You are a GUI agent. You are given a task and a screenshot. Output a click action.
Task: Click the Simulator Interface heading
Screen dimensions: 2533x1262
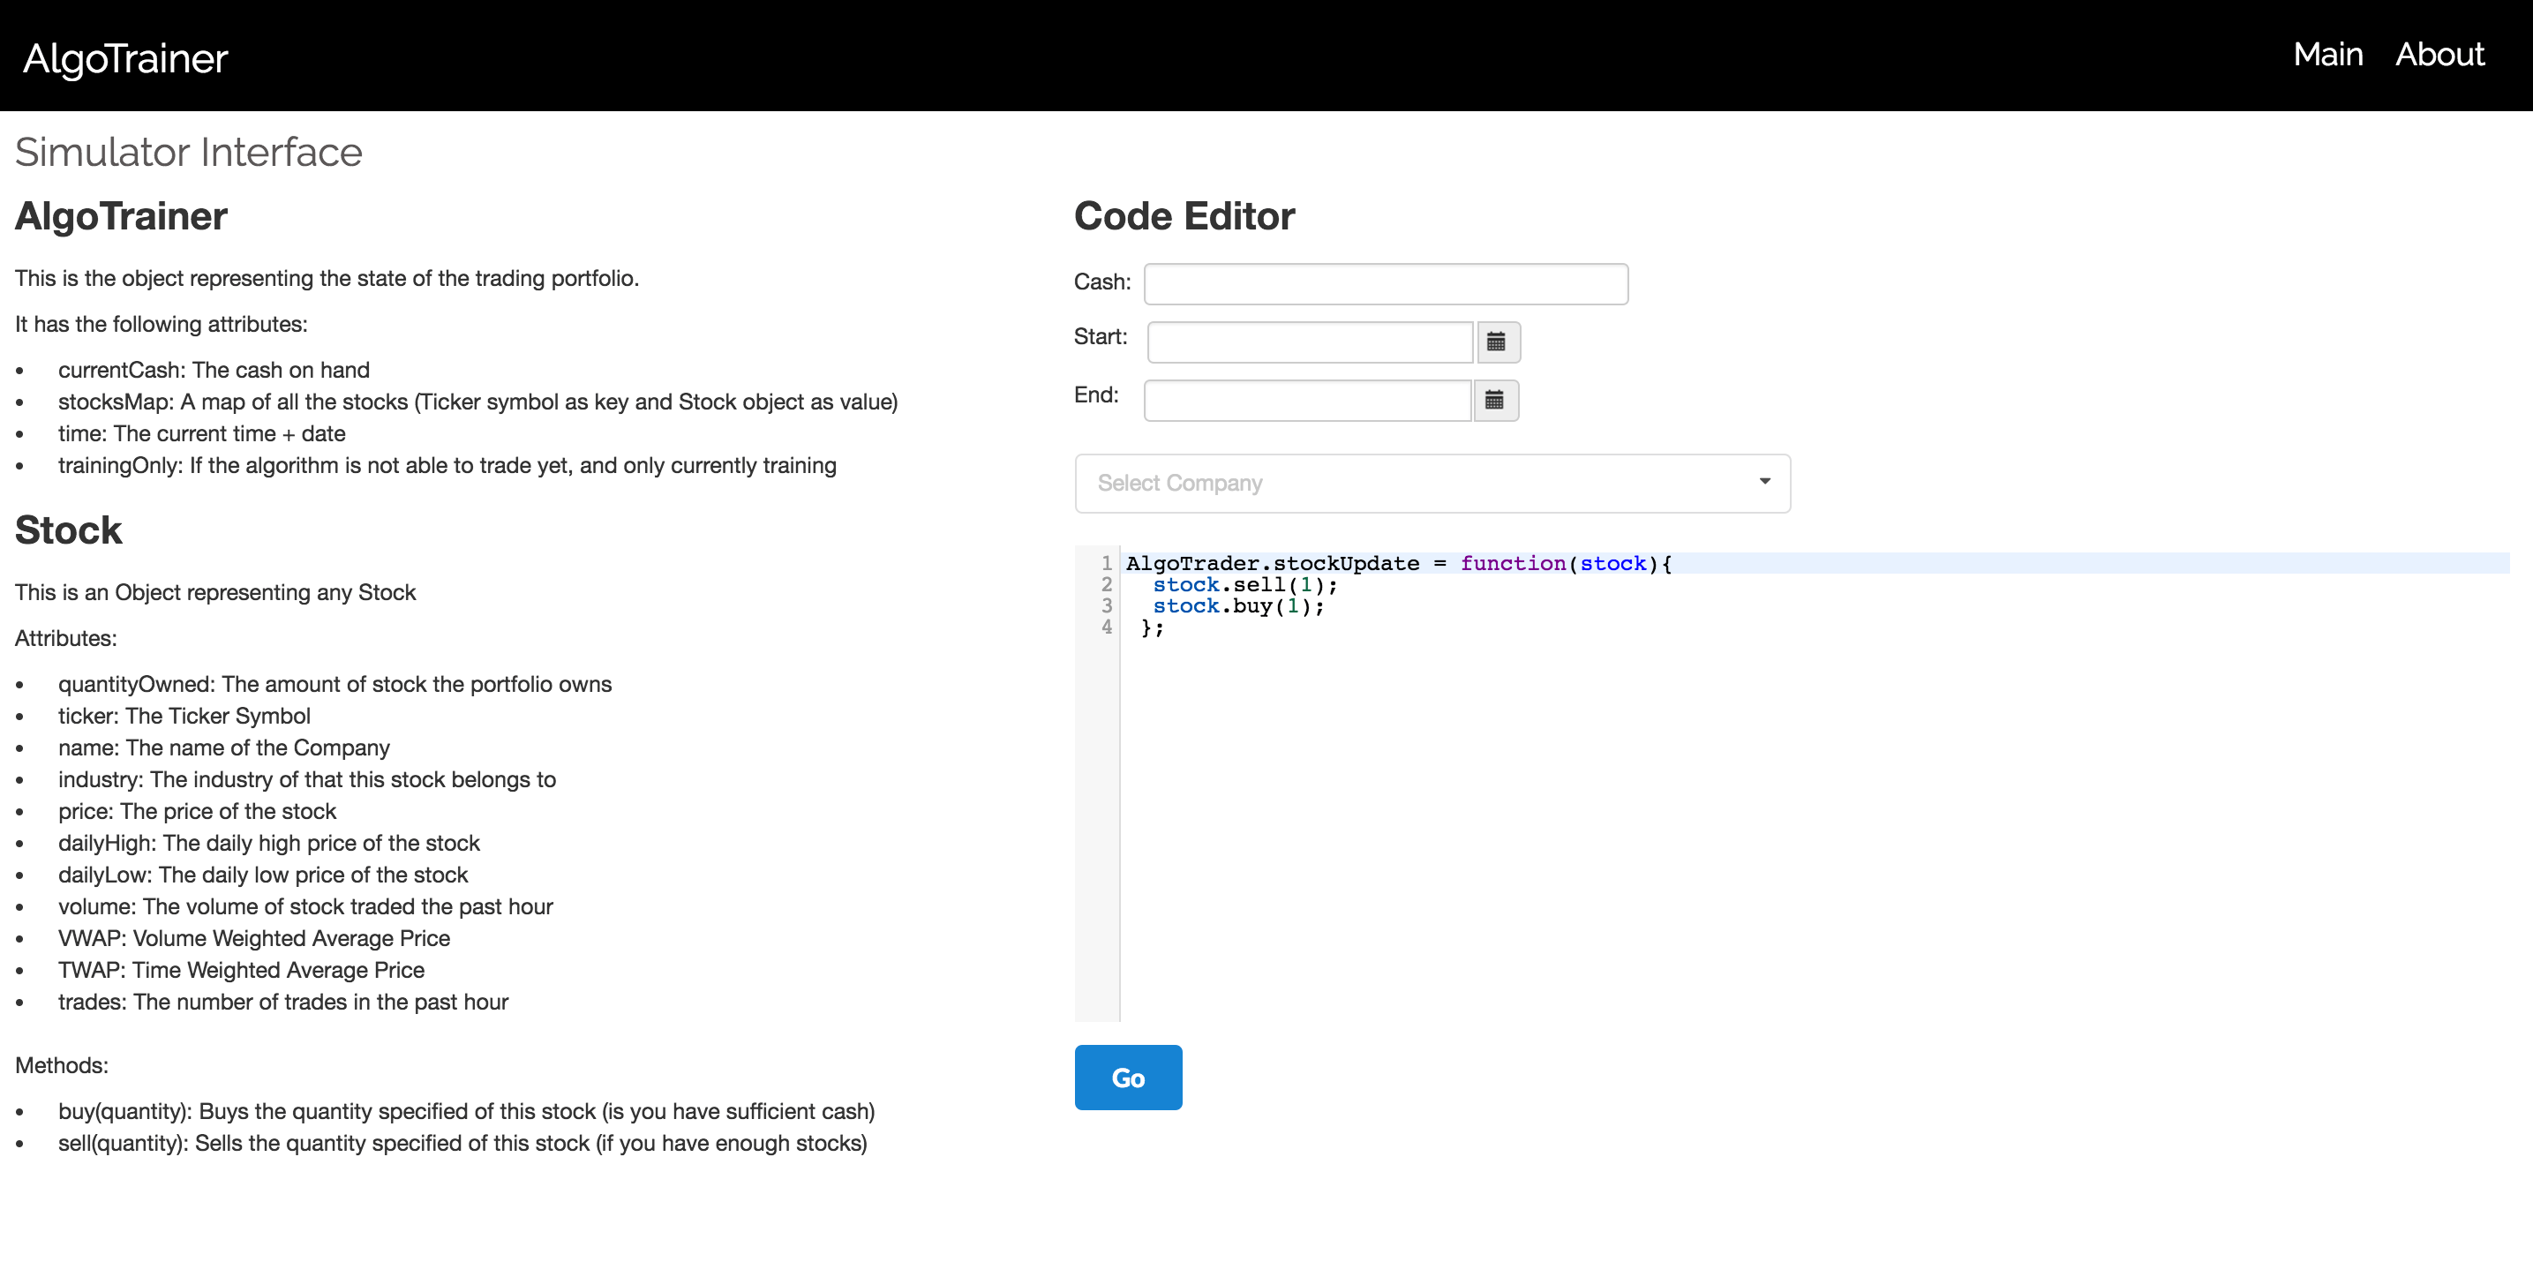[189, 153]
